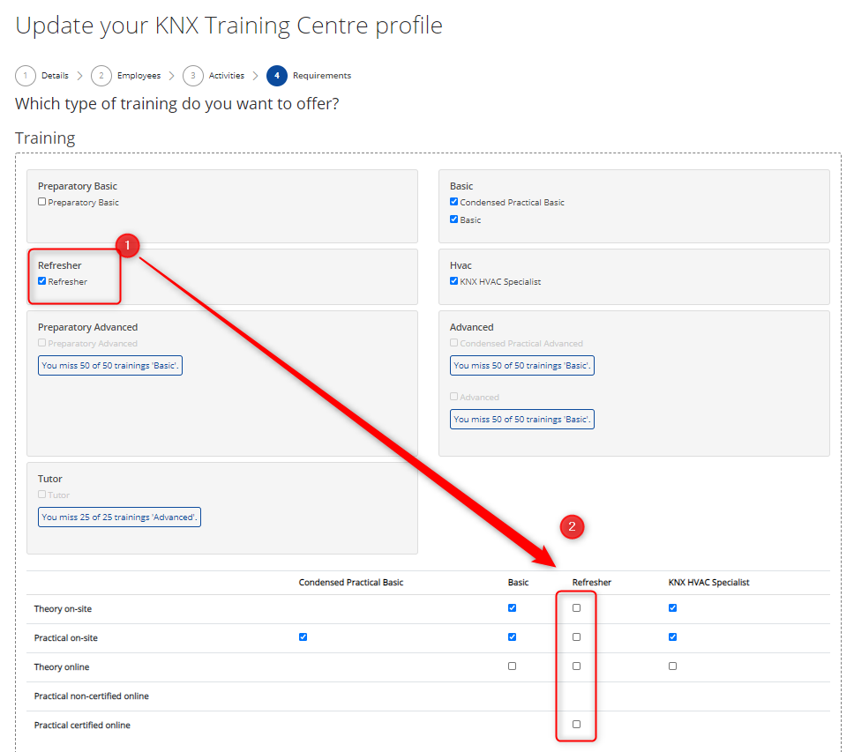854x752 pixels.
Task: Click the step 1 circle icon
Action: click(x=26, y=76)
